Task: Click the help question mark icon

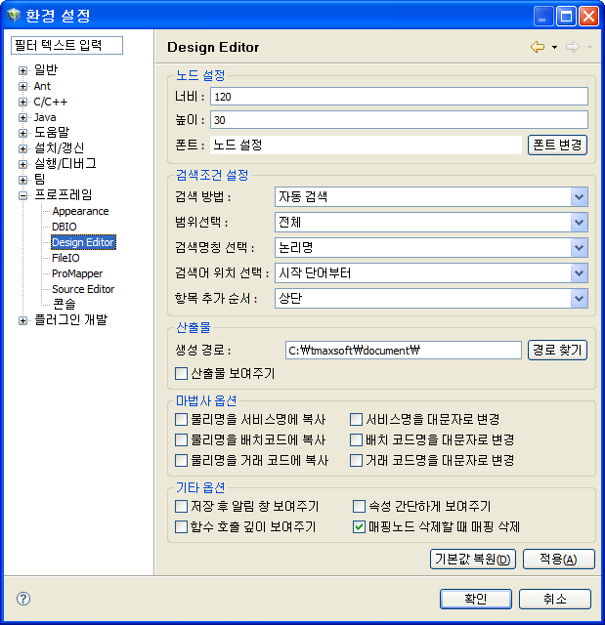Action: (x=23, y=599)
